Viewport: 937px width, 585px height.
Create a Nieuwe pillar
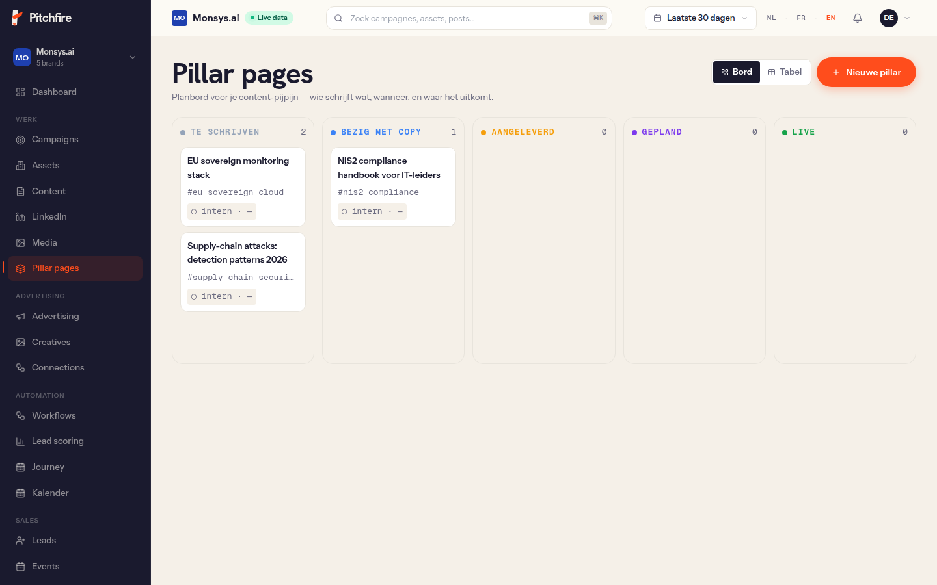coord(866,72)
